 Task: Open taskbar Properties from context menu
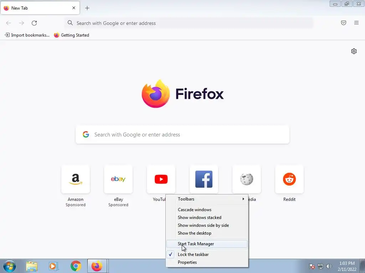(207, 262)
